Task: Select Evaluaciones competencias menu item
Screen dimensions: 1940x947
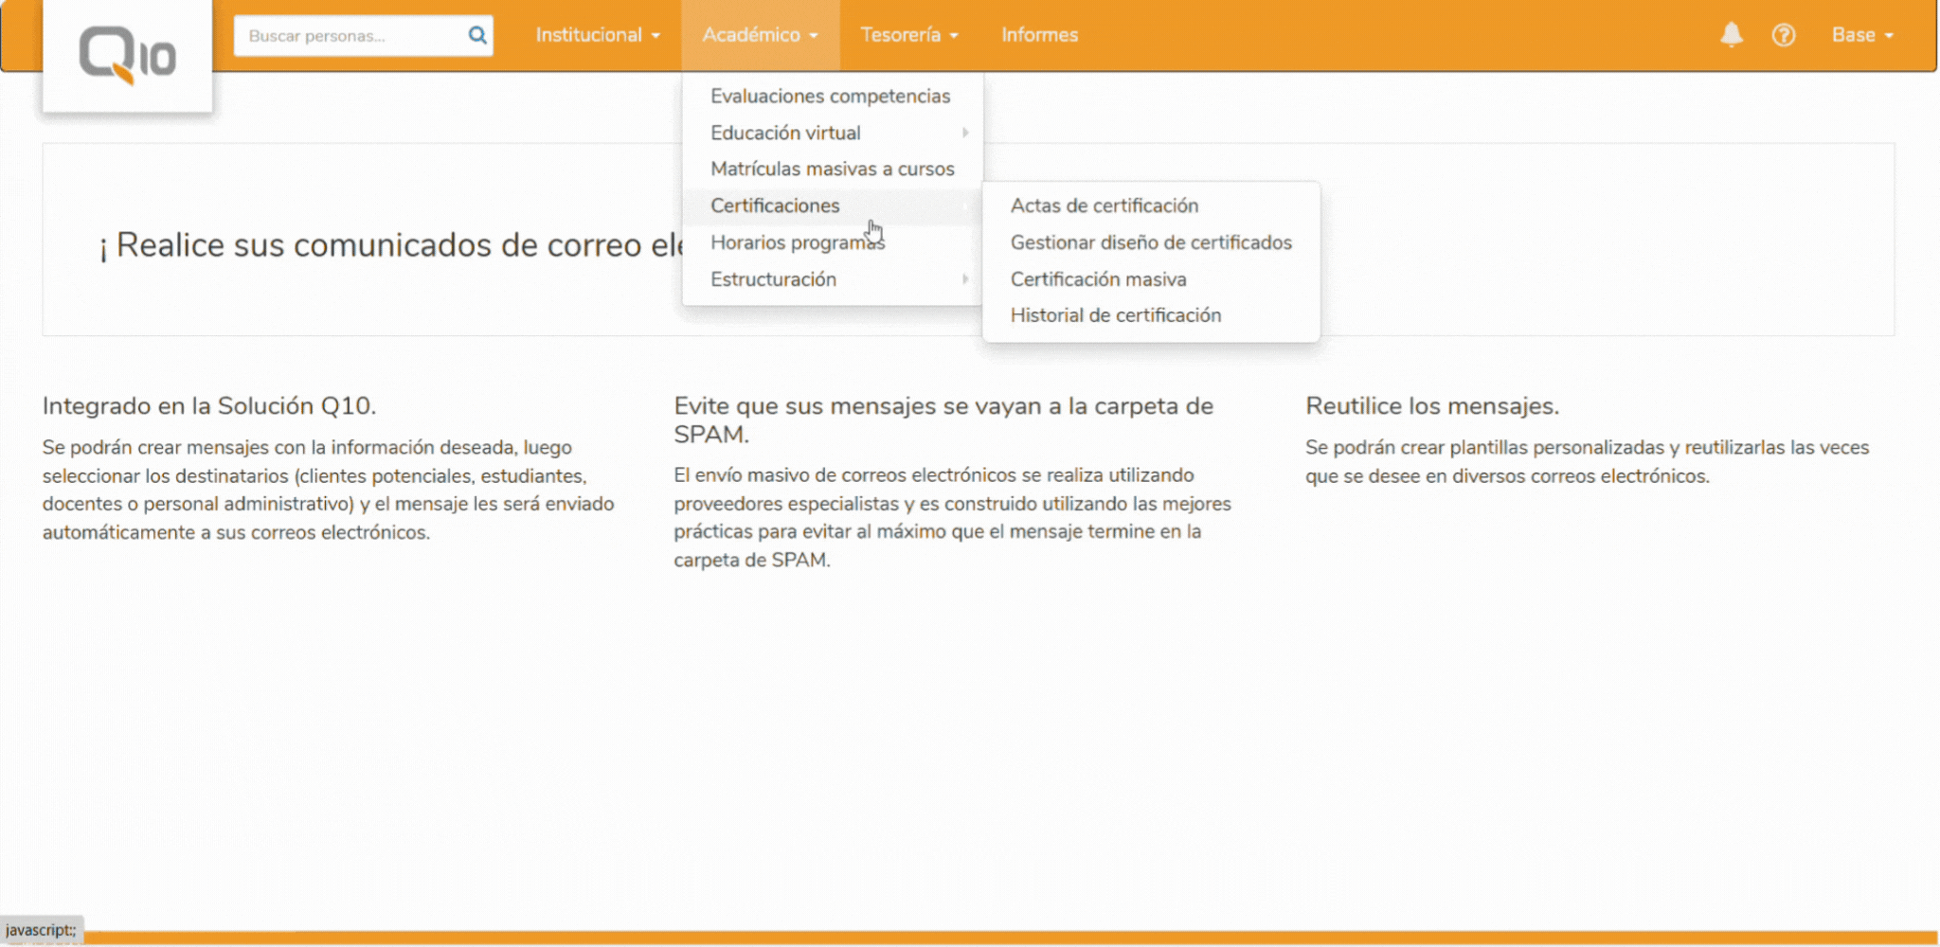Action: tap(830, 97)
